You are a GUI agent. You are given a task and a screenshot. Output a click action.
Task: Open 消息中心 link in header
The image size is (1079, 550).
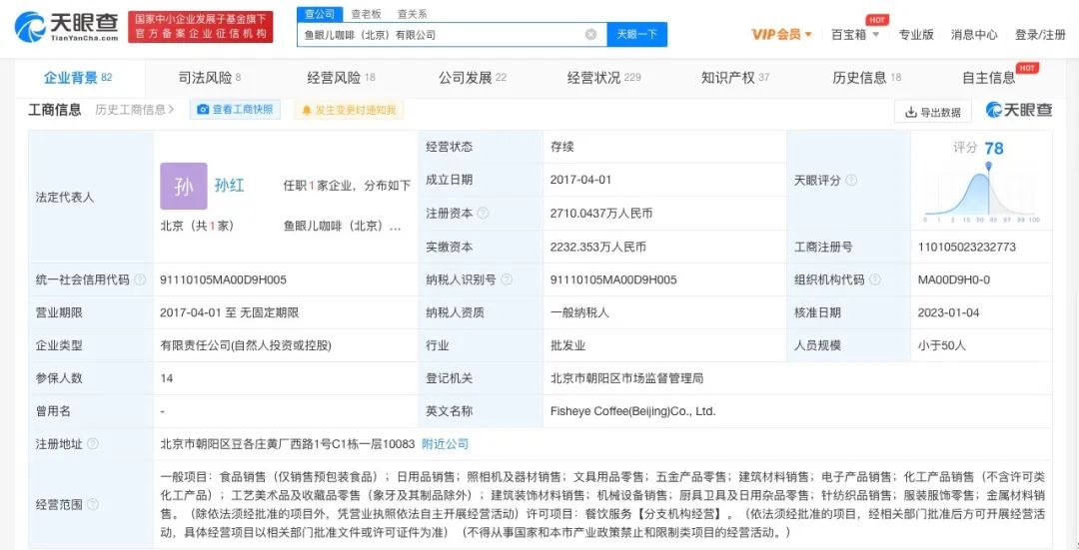[x=974, y=34]
